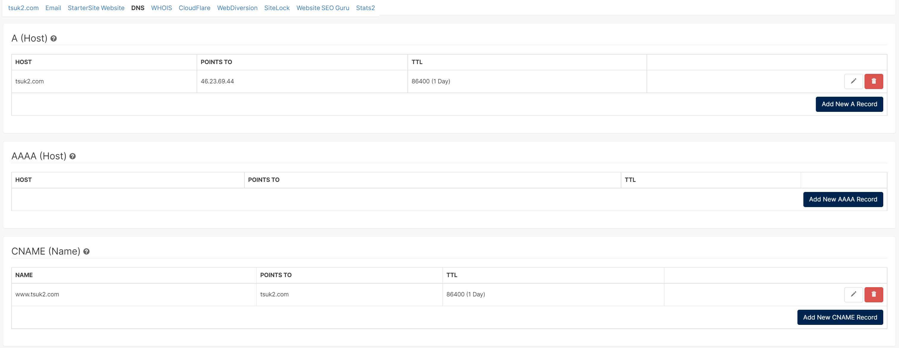Switch to the WebDiversion tab

[x=237, y=8]
